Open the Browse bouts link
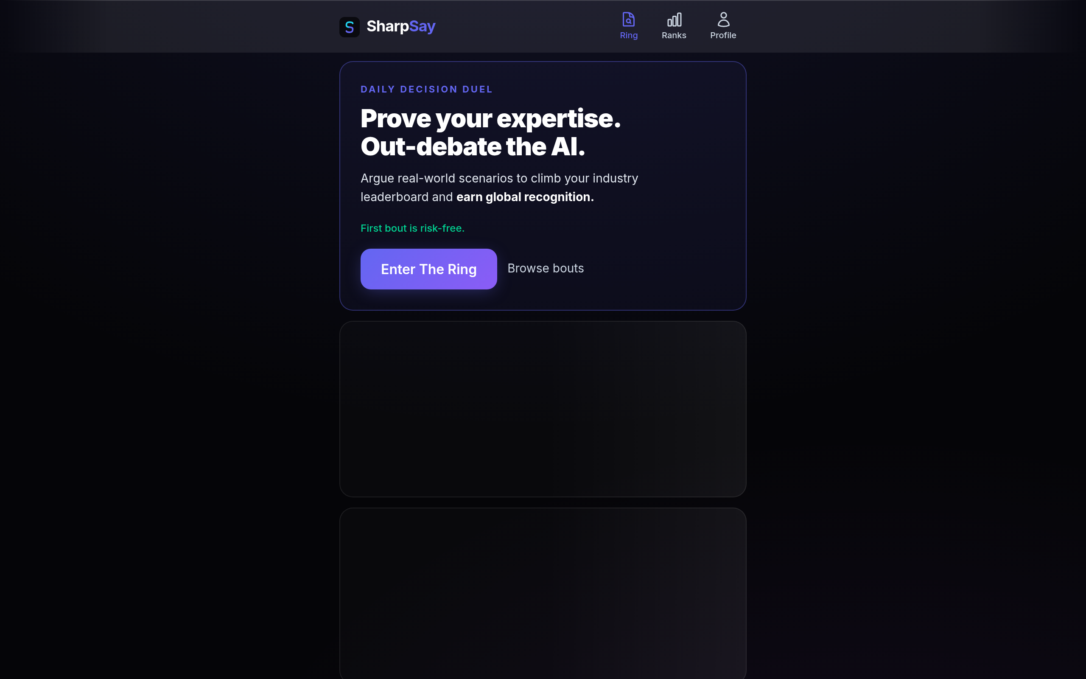This screenshot has height=679, width=1086. [545, 268]
